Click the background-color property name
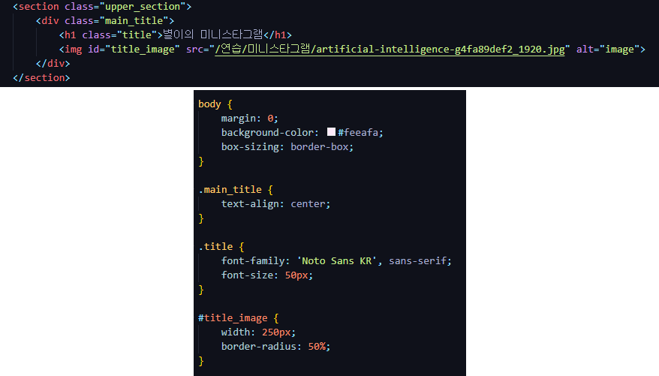The height and width of the screenshot is (376, 659). 267,132
